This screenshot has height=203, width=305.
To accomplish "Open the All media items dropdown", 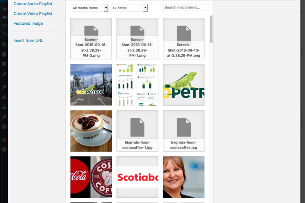I will pyautogui.click(x=89, y=8).
